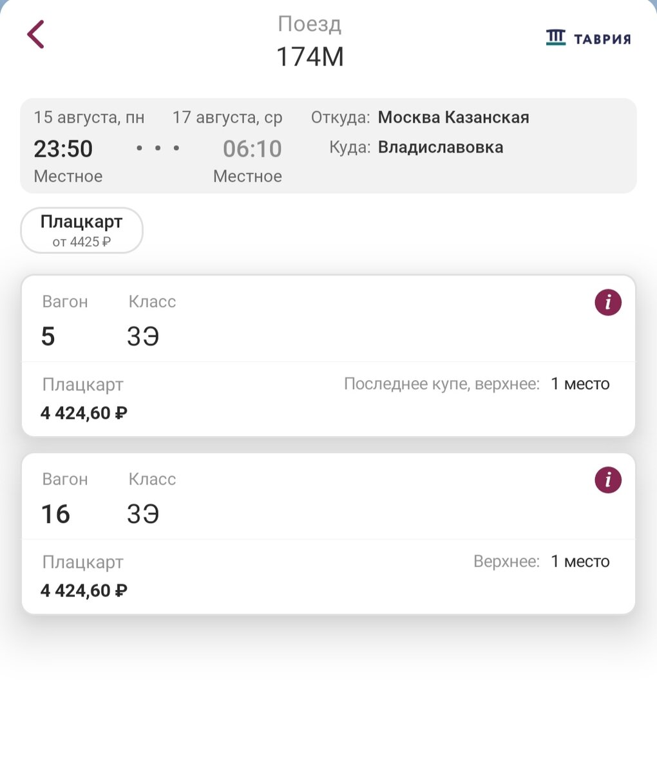
Task: Tap departure station Москва Казанская
Action: pos(453,118)
